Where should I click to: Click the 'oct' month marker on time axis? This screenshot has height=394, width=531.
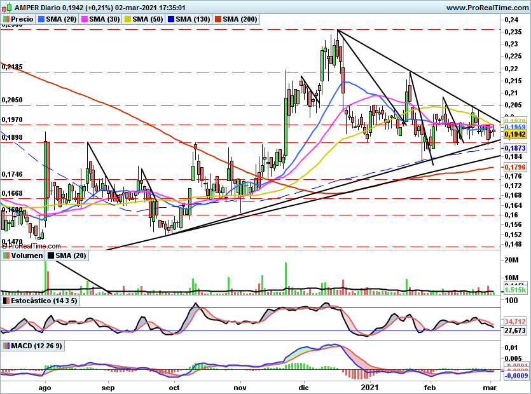174,387
